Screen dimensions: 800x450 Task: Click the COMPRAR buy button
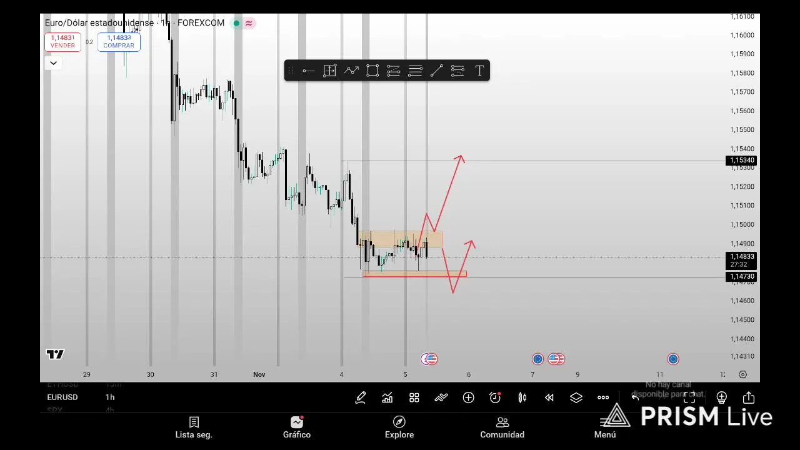point(119,42)
